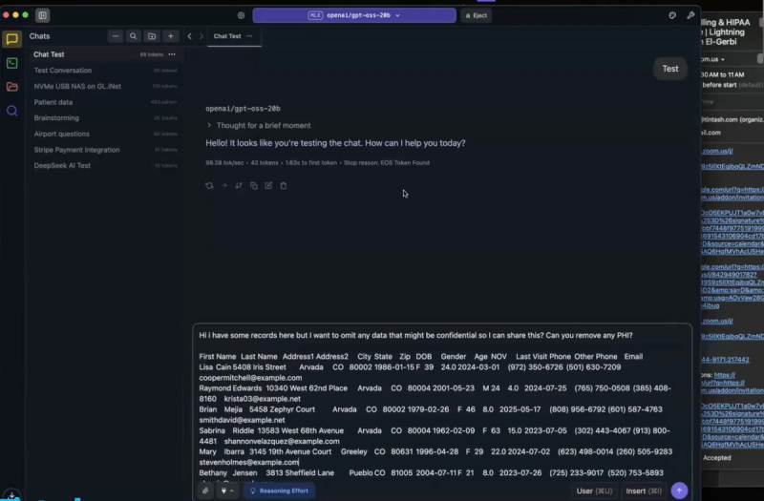
Task: Create a new chat folder
Action: pos(152,36)
